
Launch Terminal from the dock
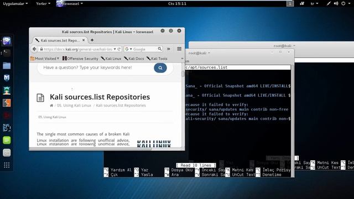[x=7, y=53]
